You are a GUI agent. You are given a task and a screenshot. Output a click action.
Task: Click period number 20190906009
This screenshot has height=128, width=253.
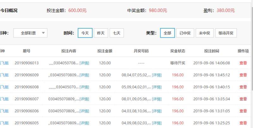tap(27, 75)
